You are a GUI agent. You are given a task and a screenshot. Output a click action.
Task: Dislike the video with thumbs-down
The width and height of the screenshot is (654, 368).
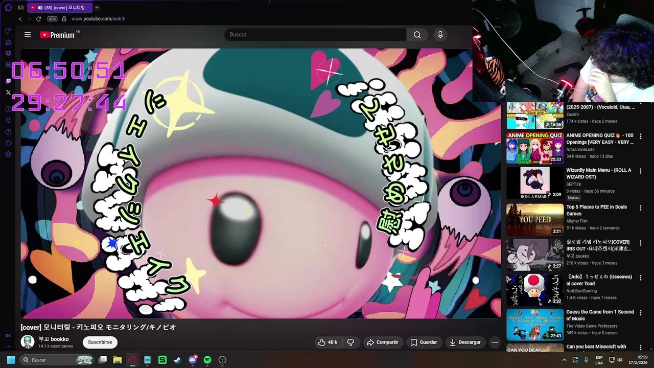[x=351, y=342]
